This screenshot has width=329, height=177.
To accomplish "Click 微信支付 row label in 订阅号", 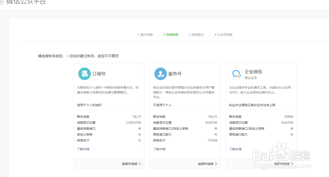I will coord(83,140).
